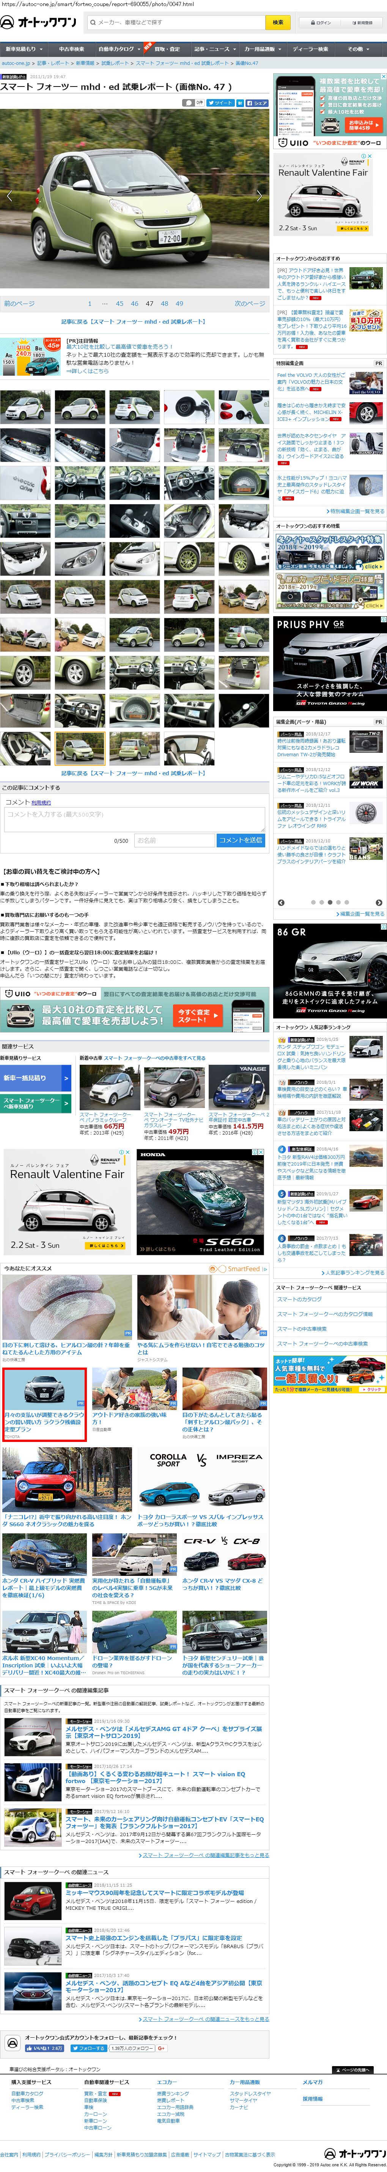The image size is (387, 2172).
Task: Return to the article via 記事に戻る above the gallery
Action: pos(133,321)
